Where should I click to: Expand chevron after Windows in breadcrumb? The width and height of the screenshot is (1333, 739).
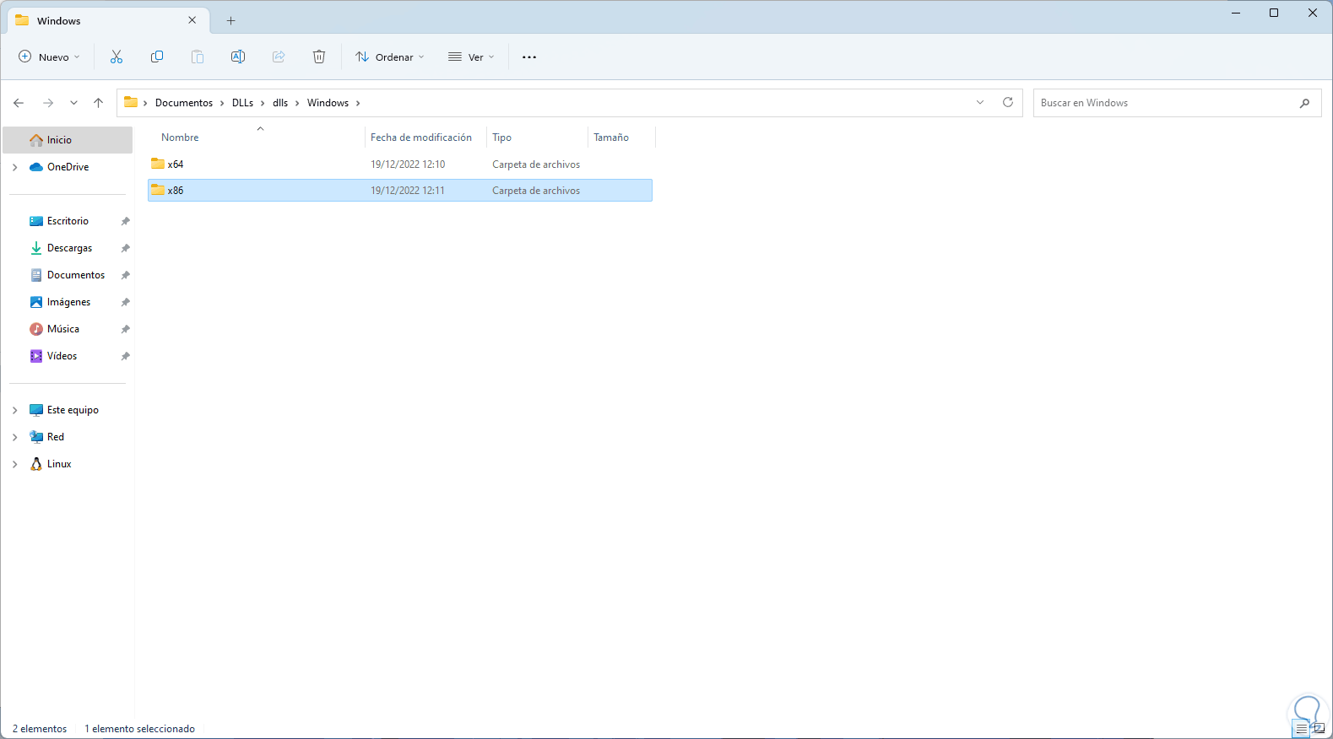358,103
